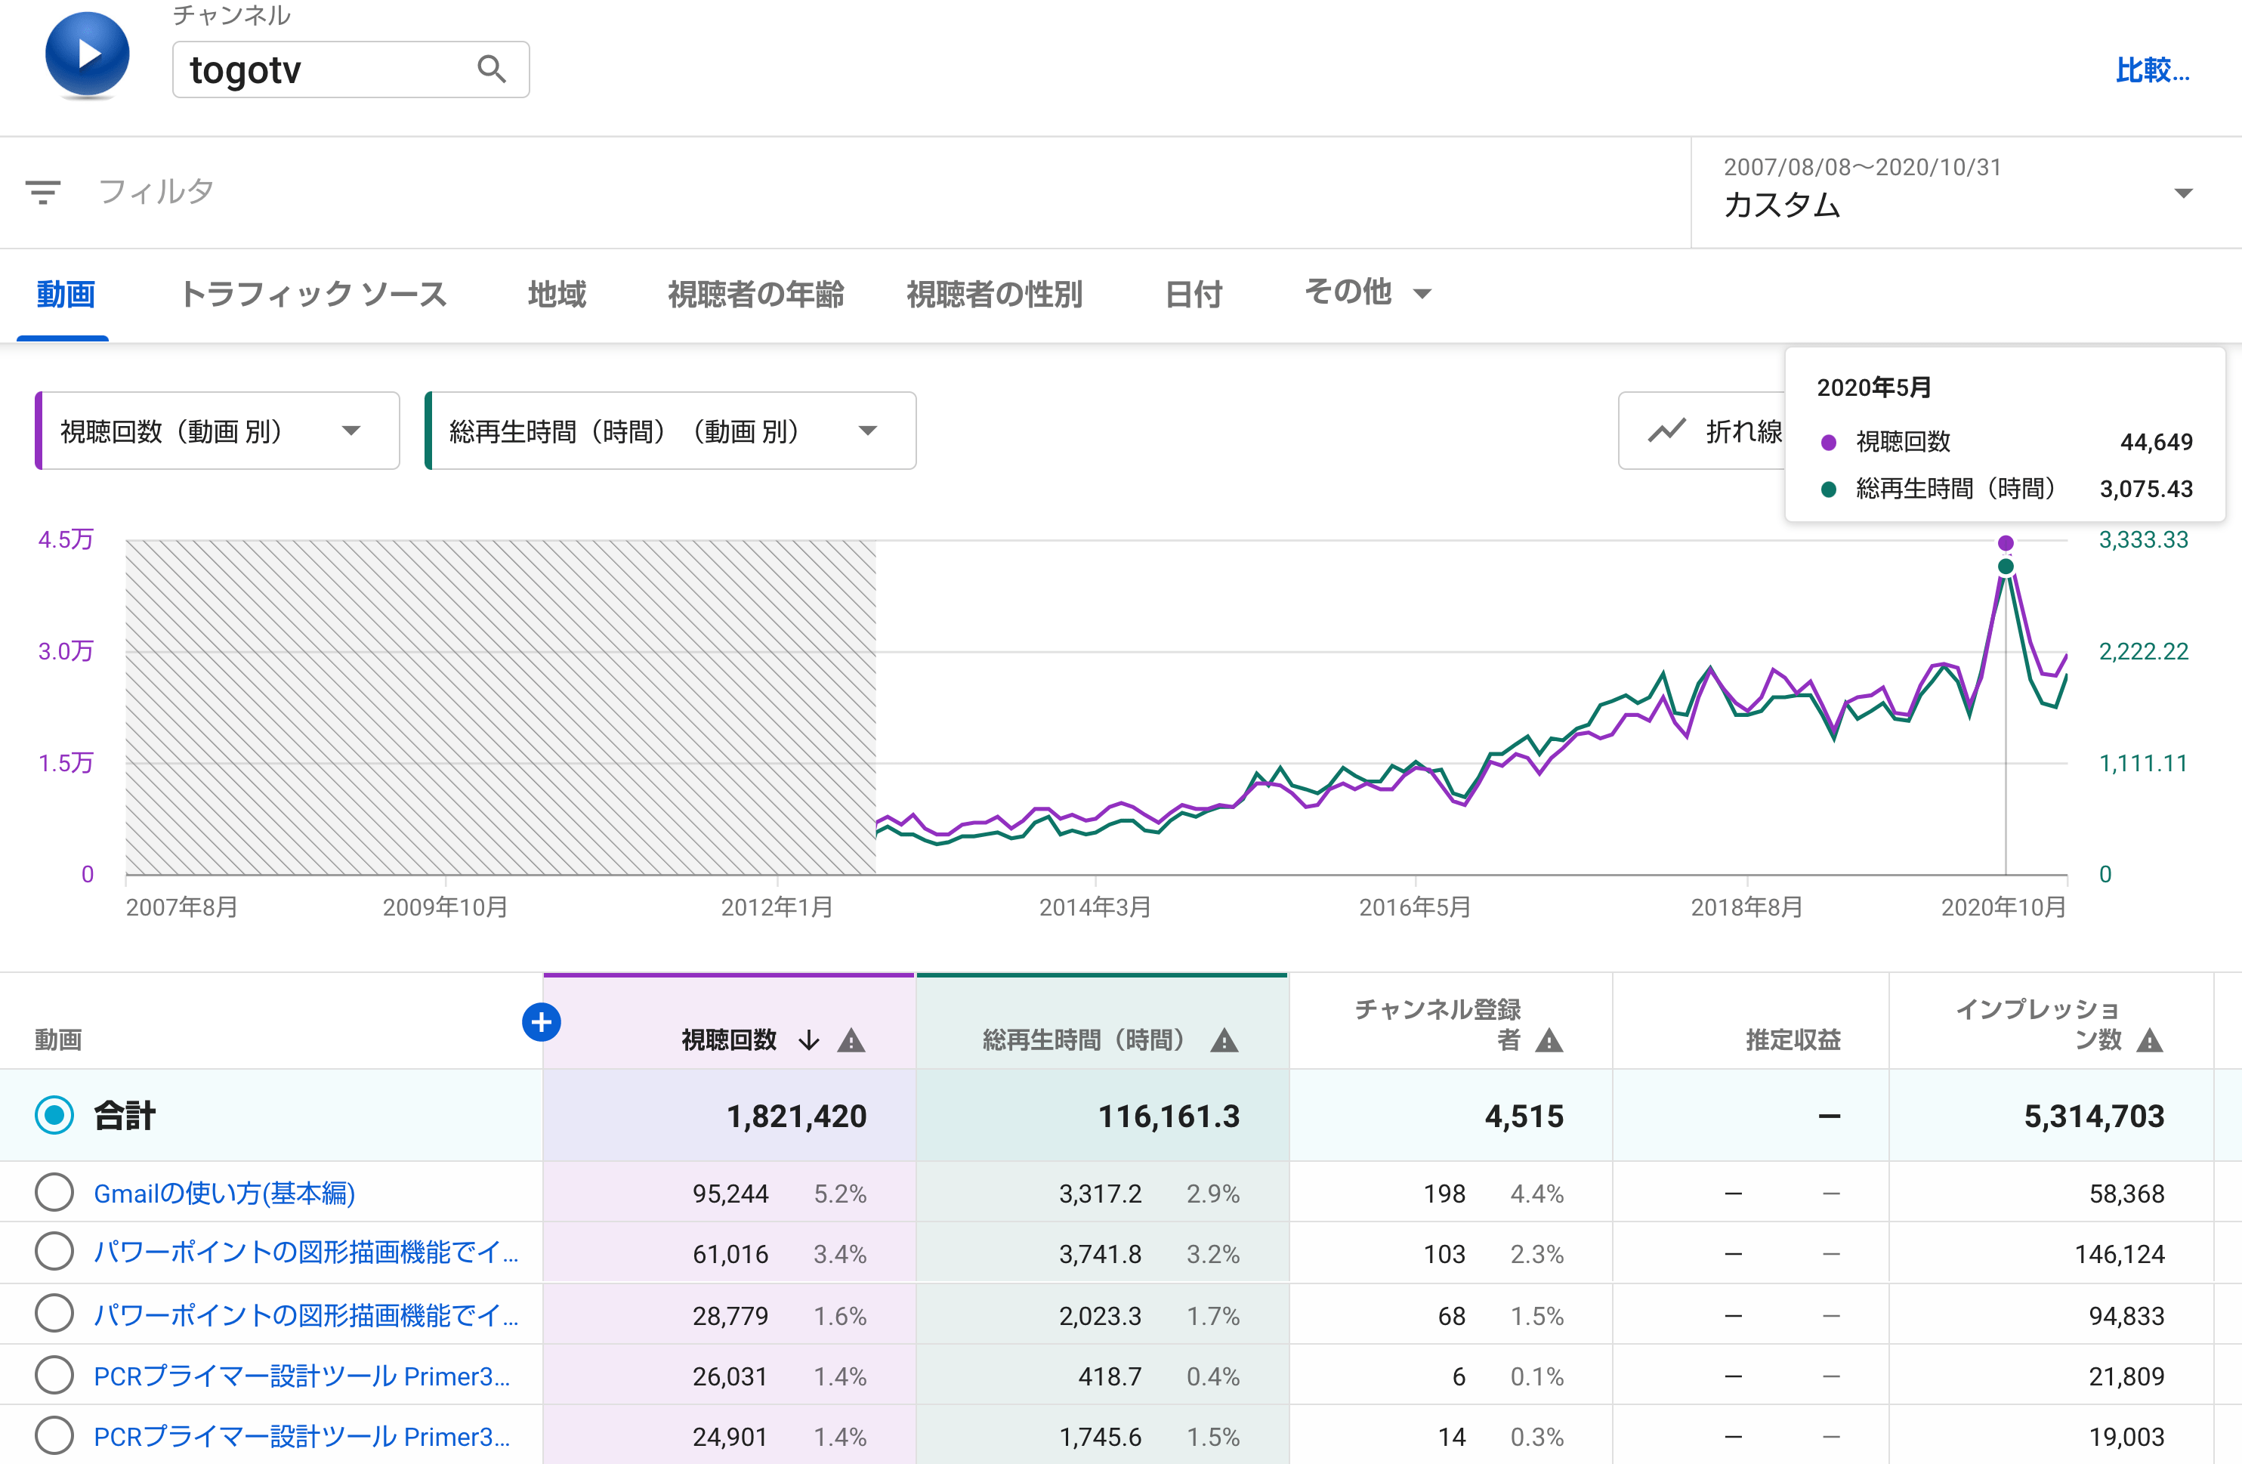Viewport: 2242px width, 1464px height.
Task: Click warning triangle beside 総再生時間 header
Action: point(1224,1040)
